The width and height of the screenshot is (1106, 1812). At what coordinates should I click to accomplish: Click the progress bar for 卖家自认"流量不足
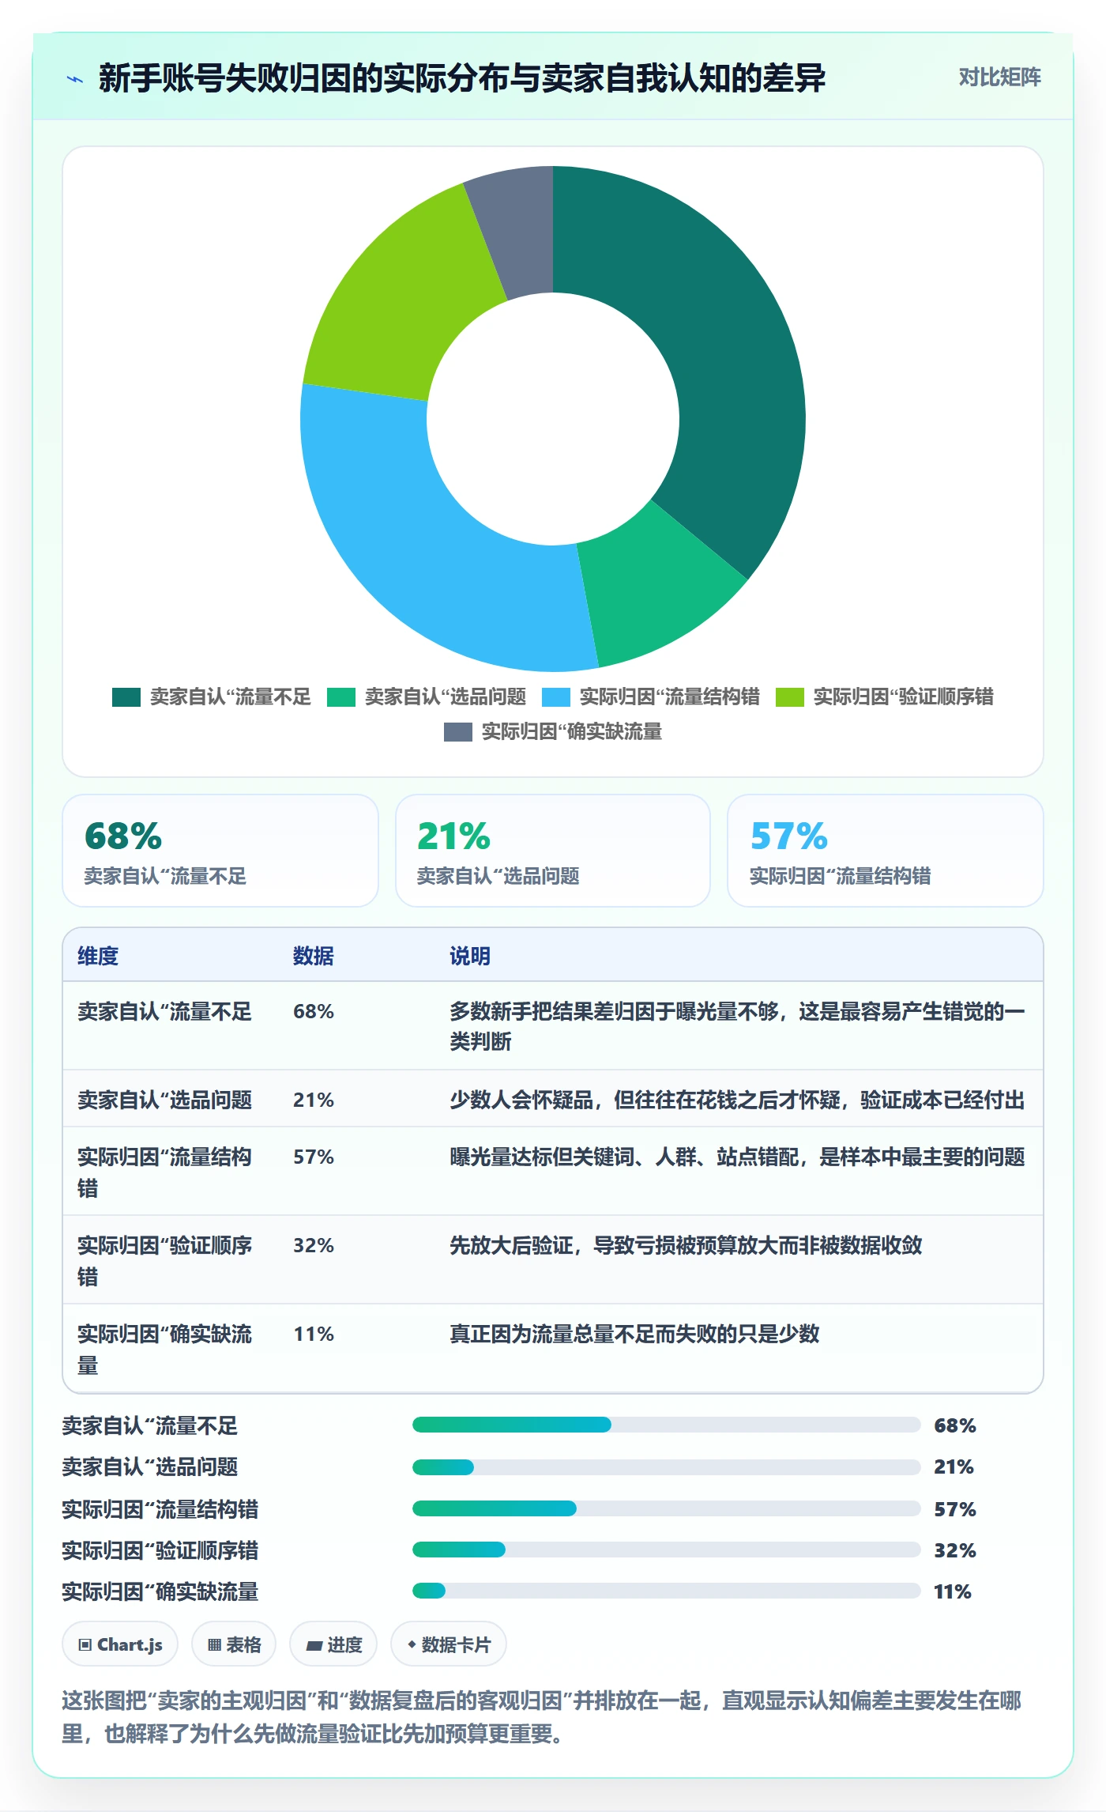tap(667, 1425)
